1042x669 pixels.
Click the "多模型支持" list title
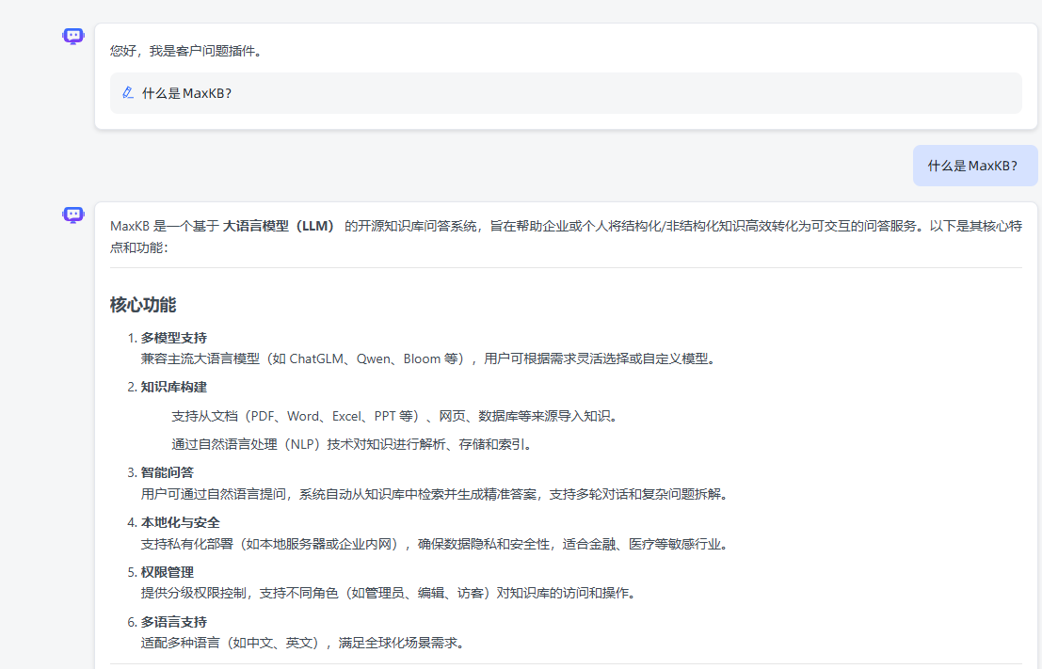coord(174,338)
